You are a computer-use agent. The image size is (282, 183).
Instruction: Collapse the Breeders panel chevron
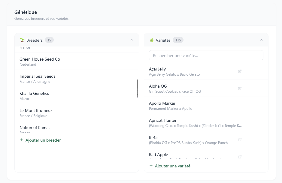pos(132,40)
